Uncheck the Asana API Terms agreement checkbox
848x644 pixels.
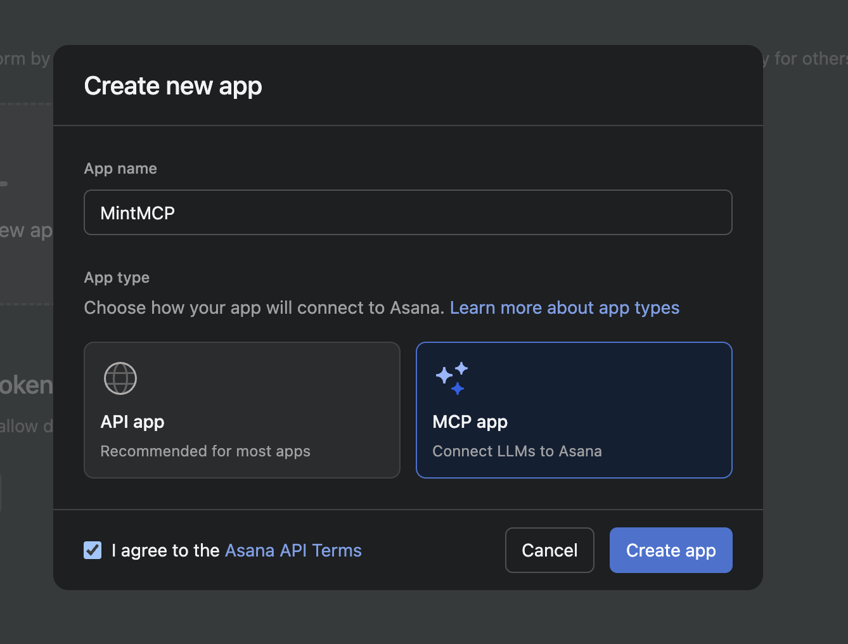(93, 550)
